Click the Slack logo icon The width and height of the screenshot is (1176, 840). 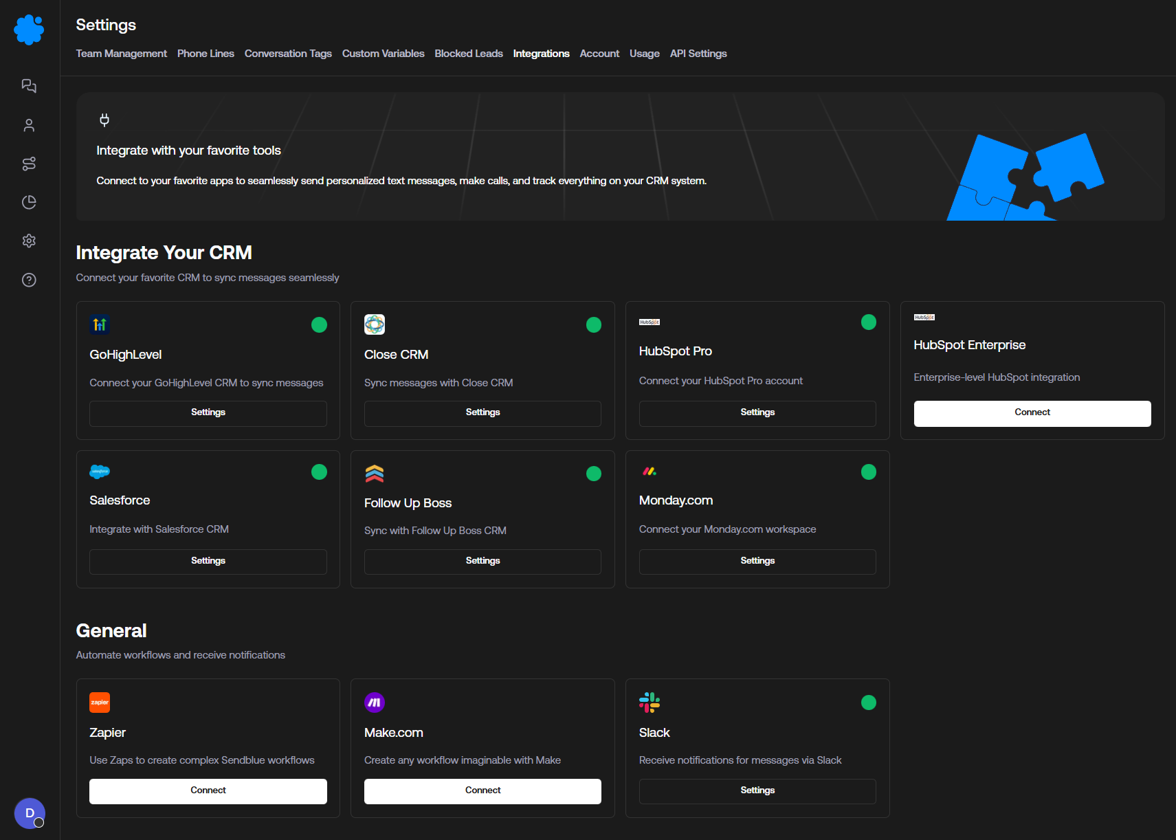650,703
